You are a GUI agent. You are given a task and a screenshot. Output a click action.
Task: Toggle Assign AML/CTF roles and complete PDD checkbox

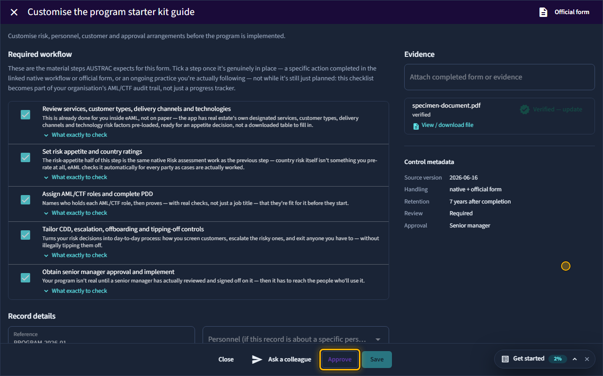pyautogui.click(x=25, y=200)
